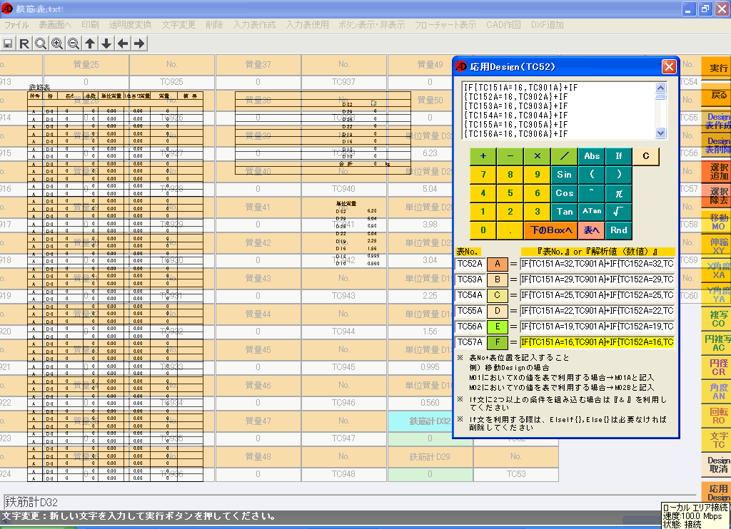Click the 実行 button in right sidebar

point(717,68)
